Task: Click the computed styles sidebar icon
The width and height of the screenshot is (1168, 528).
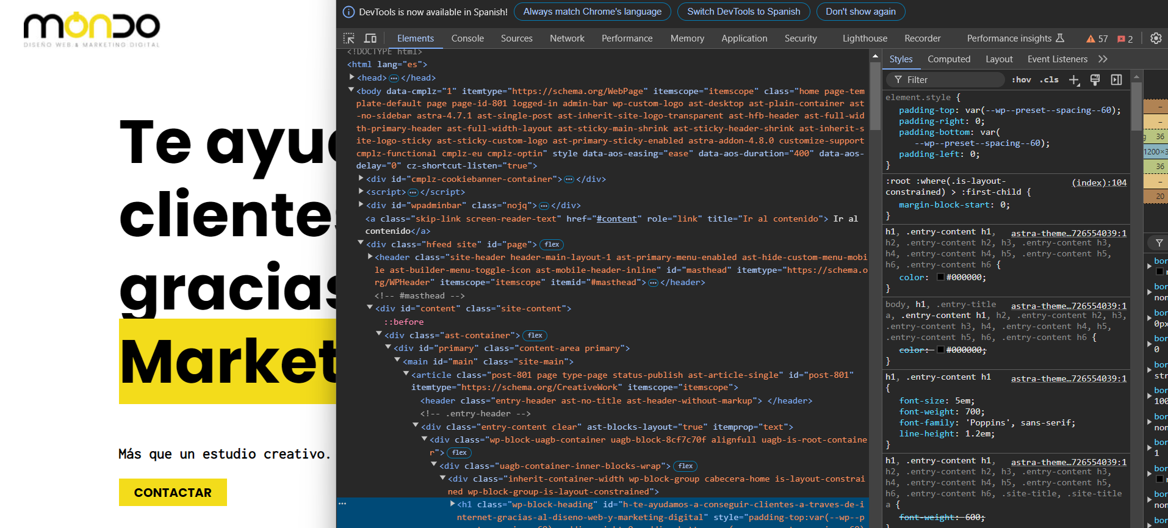Action: pyautogui.click(x=1116, y=80)
